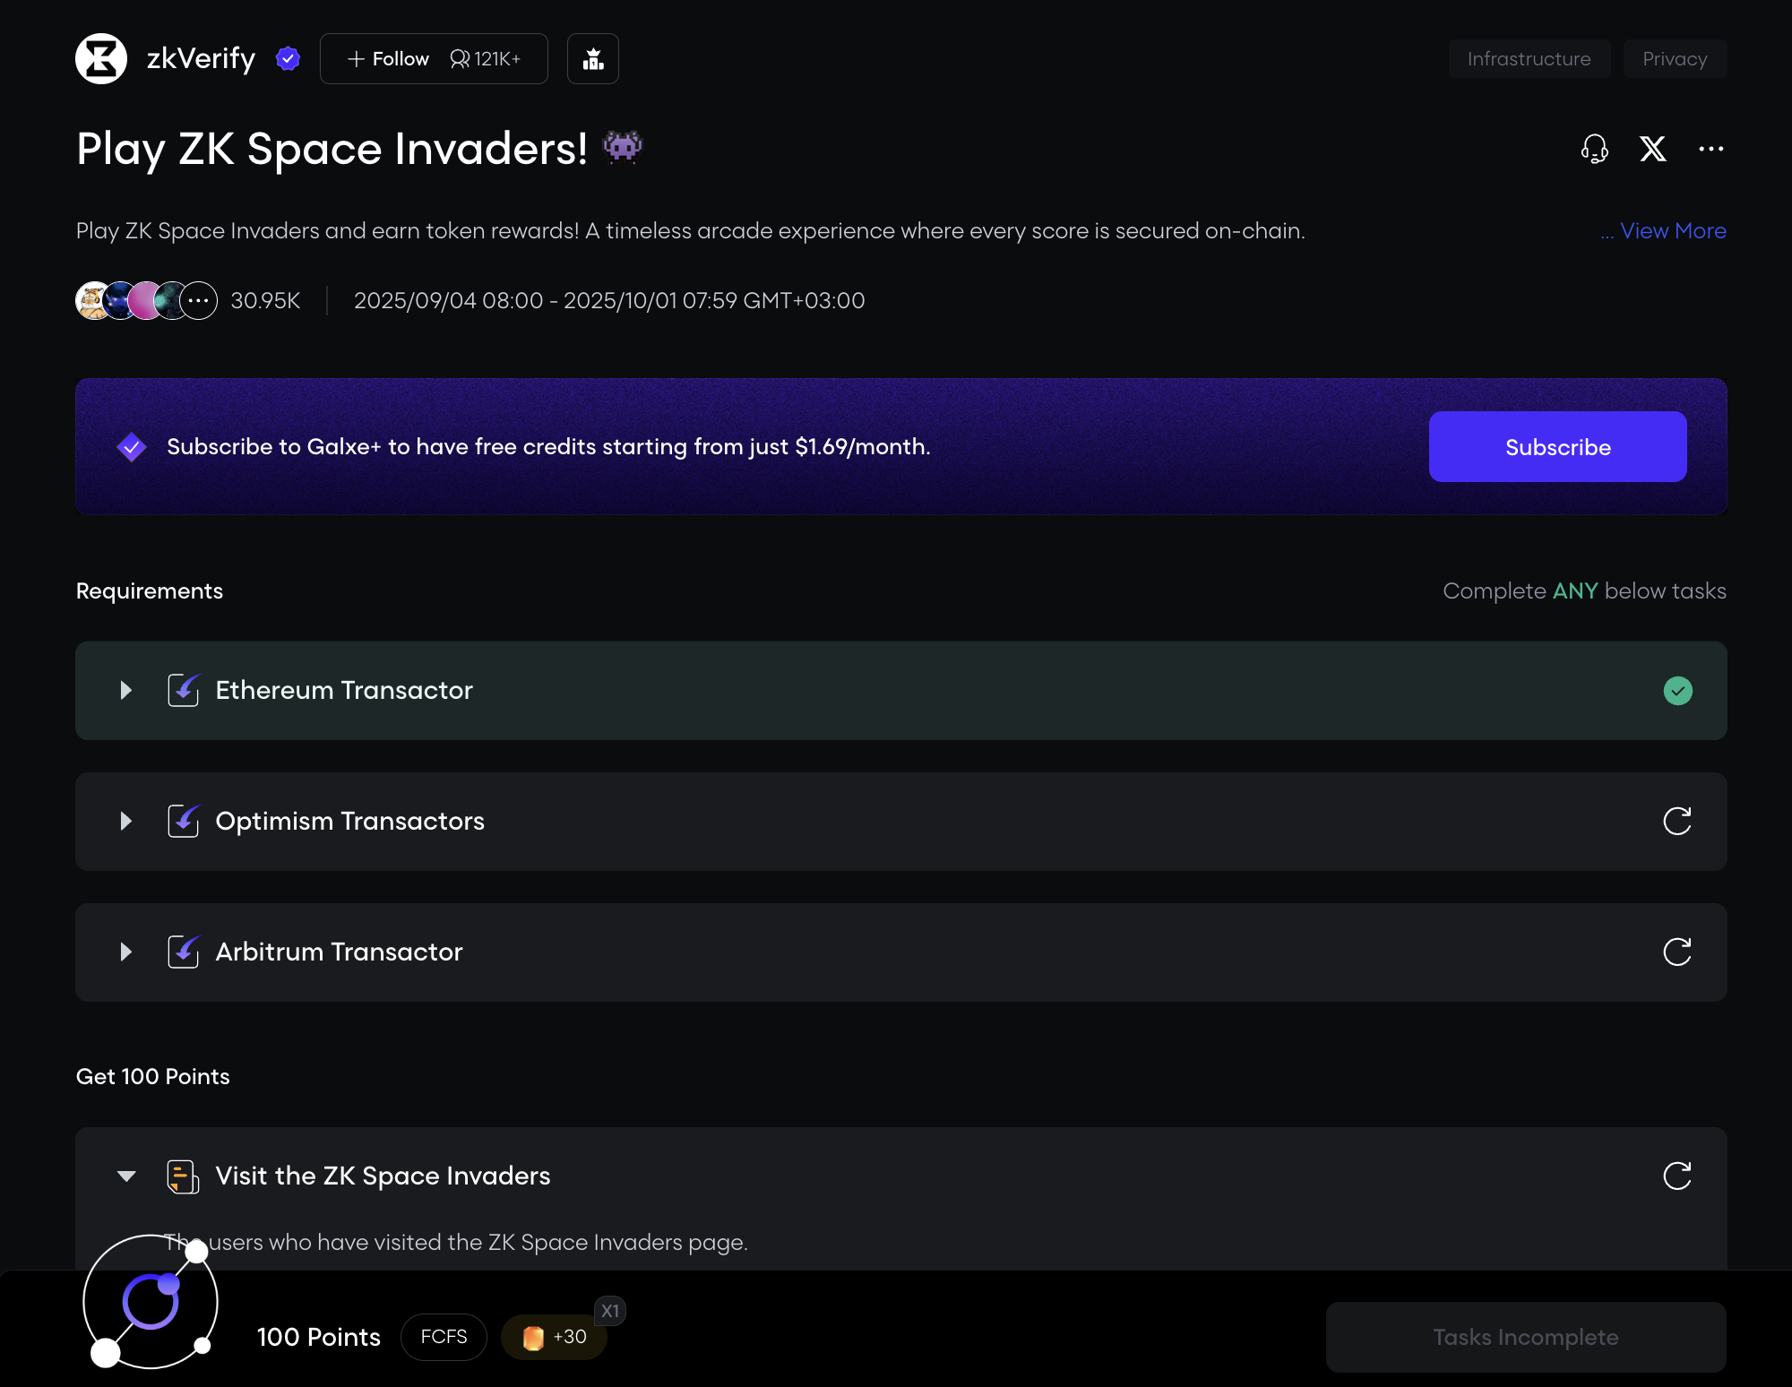The width and height of the screenshot is (1792, 1387).
Task: Click the Get 100 Points section heading
Action: coord(153,1077)
